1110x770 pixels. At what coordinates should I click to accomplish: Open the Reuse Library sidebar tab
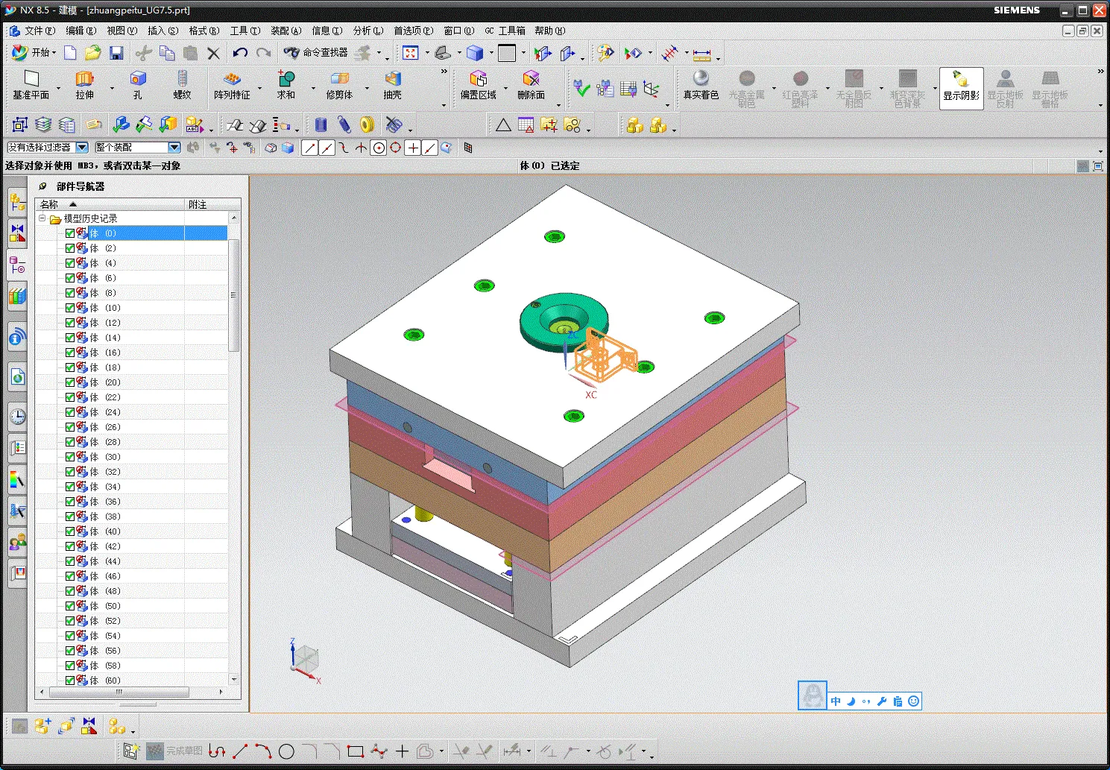pyautogui.click(x=17, y=296)
